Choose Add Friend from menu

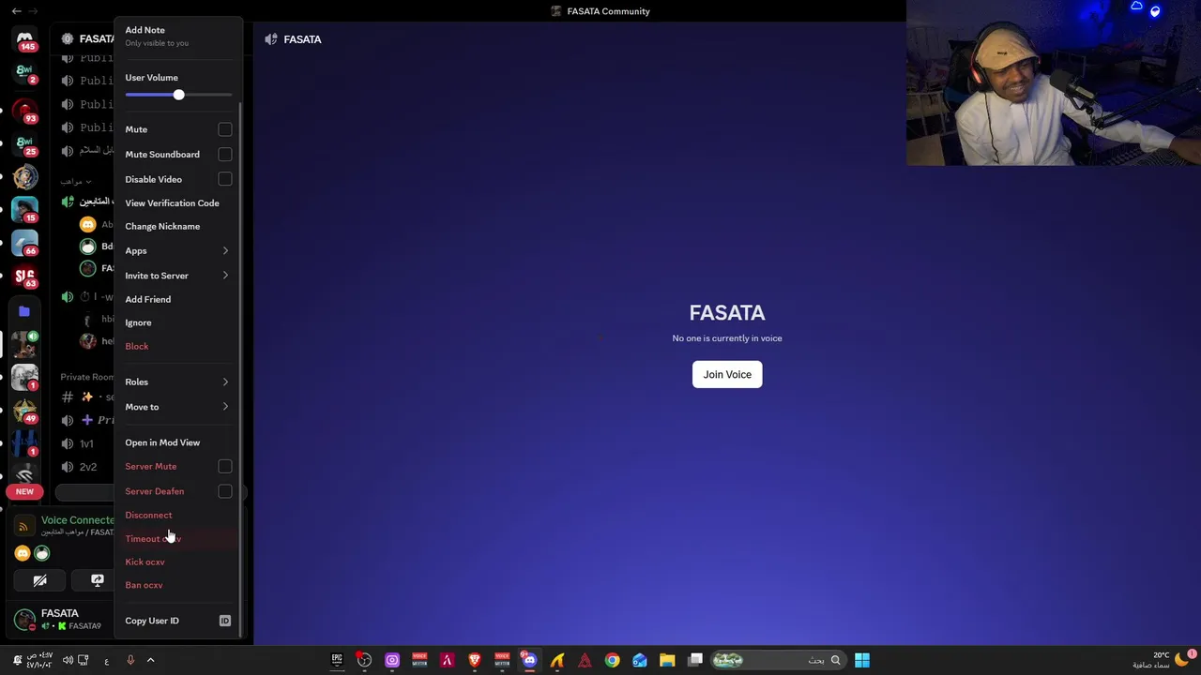tap(178, 299)
